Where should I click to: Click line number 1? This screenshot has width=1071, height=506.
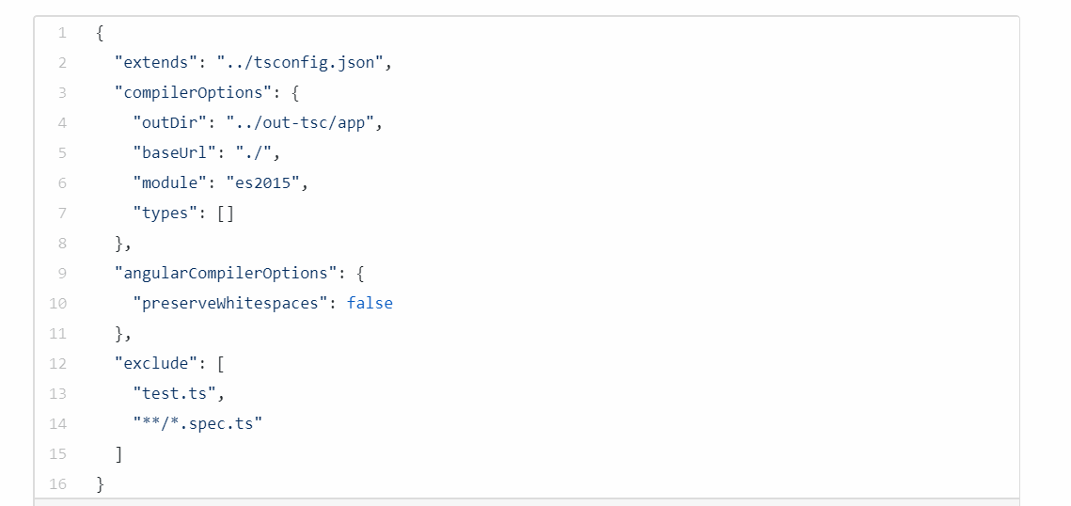tap(62, 33)
